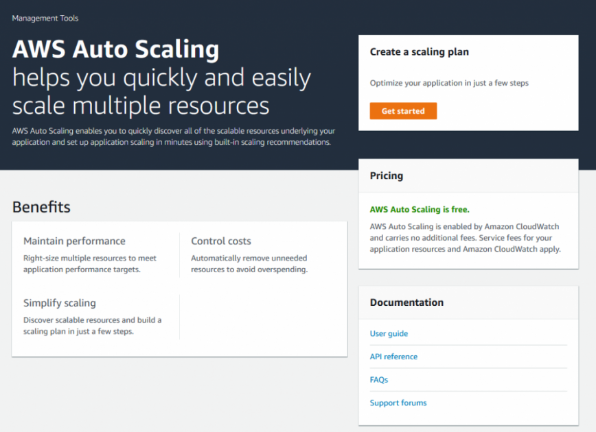The width and height of the screenshot is (596, 432).
Task: Click the scaling recommendations intro paragraph
Action: pyautogui.click(x=172, y=136)
